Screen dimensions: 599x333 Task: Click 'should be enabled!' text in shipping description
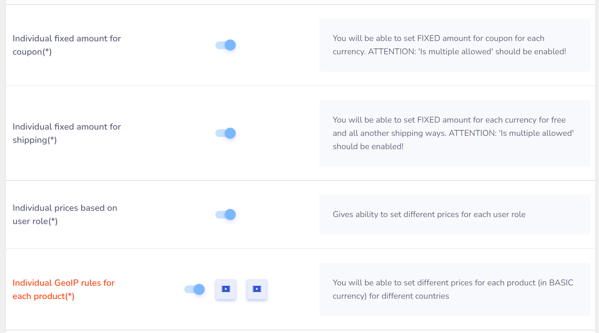(368, 147)
